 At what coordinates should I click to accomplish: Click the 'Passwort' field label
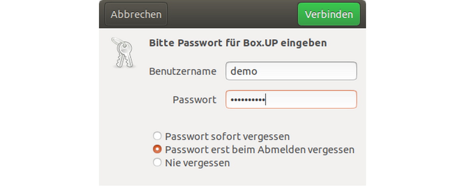tap(194, 100)
